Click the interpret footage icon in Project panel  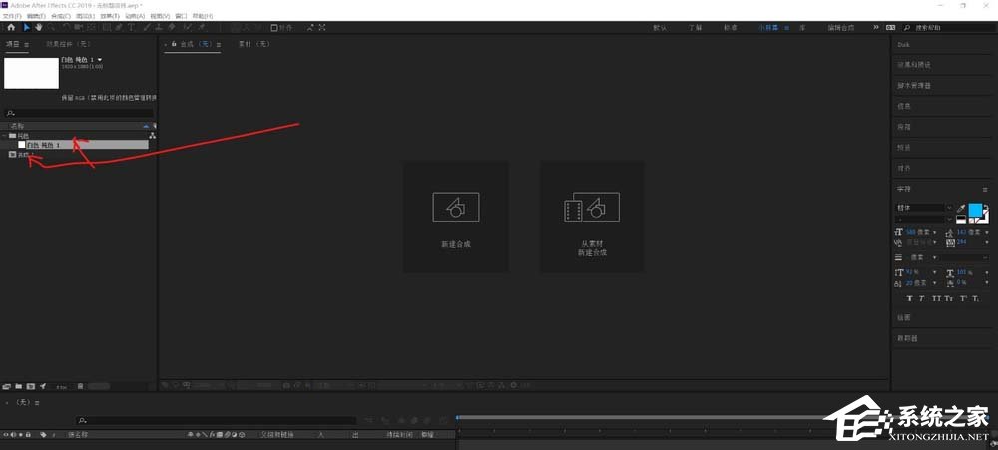coord(6,386)
